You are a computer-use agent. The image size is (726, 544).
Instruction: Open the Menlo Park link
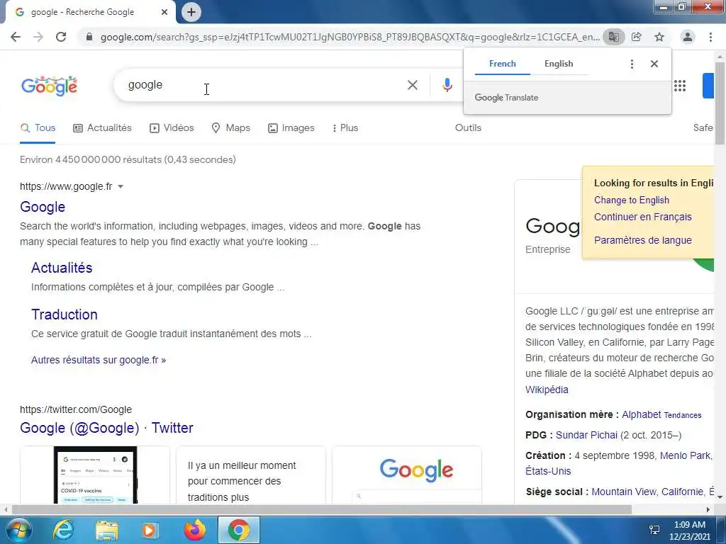click(685, 455)
